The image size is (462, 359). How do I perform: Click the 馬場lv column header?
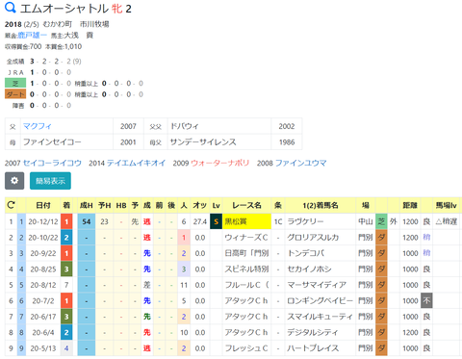447,205
